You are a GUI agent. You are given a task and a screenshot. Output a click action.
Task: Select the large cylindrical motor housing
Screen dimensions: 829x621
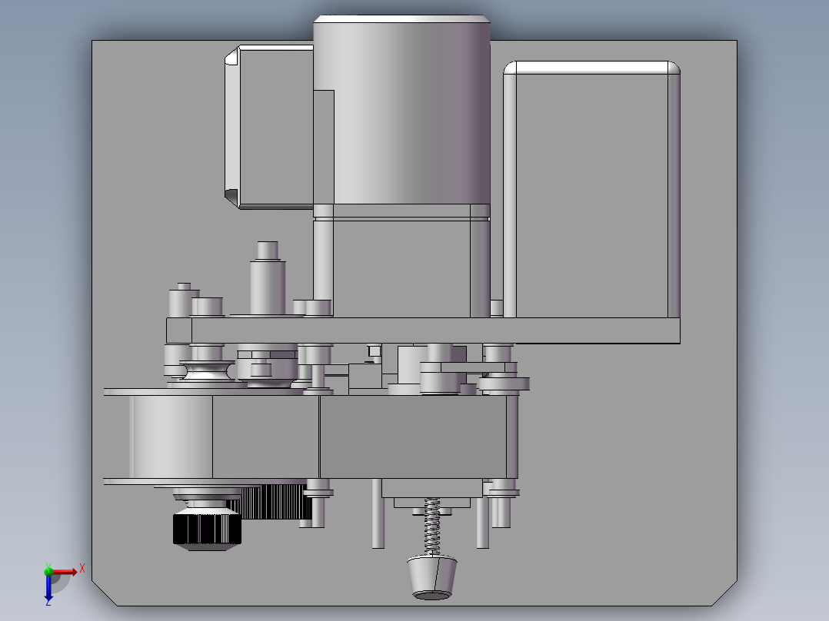point(401,110)
